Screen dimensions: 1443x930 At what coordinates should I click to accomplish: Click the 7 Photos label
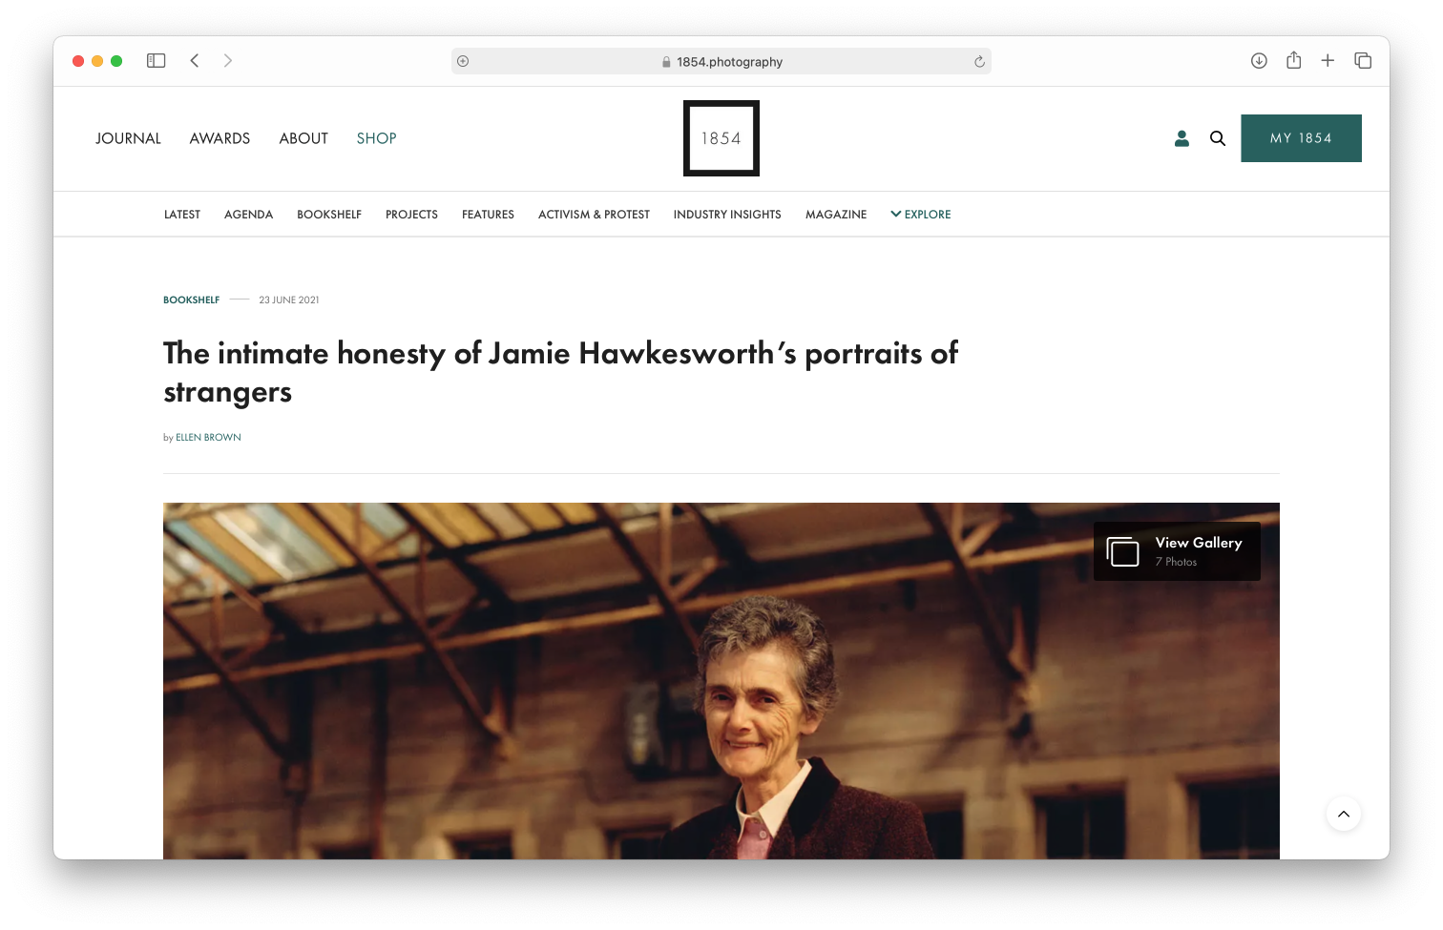point(1176,562)
